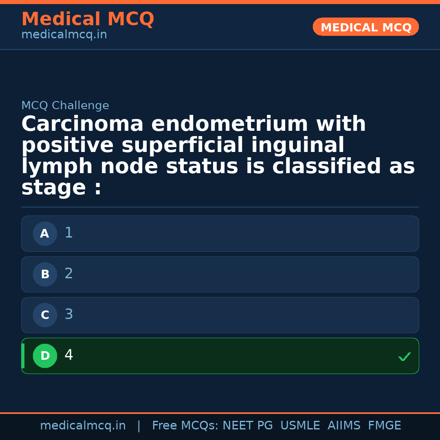Click the green checkmark on option D
The width and height of the screenshot is (440, 440).
pyautogui.click(x=404, y=356)
